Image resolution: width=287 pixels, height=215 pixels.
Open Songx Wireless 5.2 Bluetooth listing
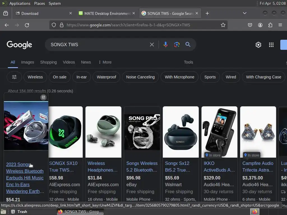(142, 167)
